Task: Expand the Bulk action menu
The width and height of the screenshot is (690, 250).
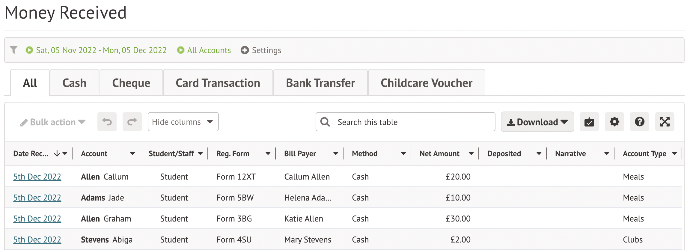Action: (53, 122)
